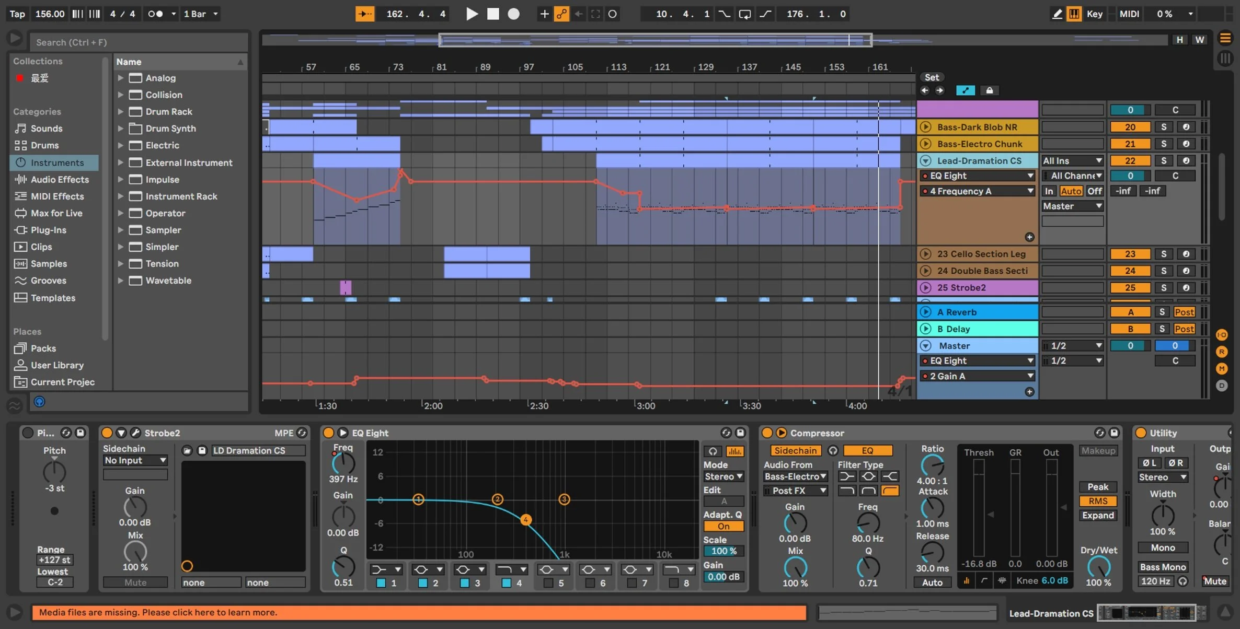Open the Grooves category
This screenshot has width=1240, height=629.
click(x=48, y=281)
